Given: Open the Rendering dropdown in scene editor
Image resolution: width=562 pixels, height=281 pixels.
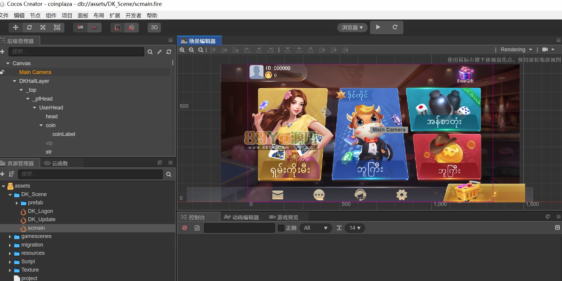Looking at the screenshot, I should tap(516, 50).
